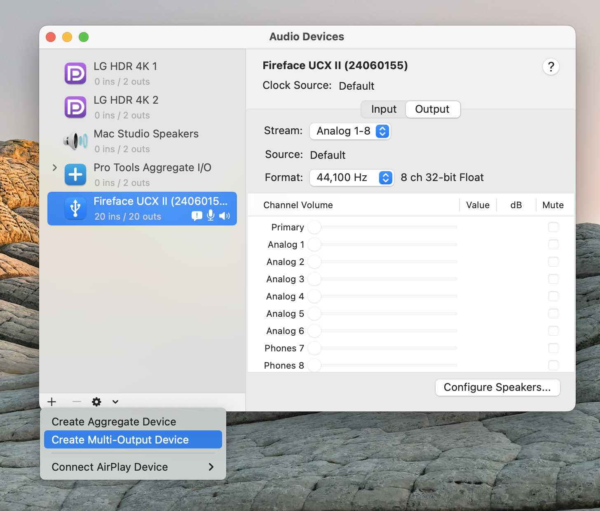The width and height of the screenshot is (600, 511).
Task: Click the "Fireface UCX II (24060155)" heading
Action: pyautogui.click(x=335, y=65)
